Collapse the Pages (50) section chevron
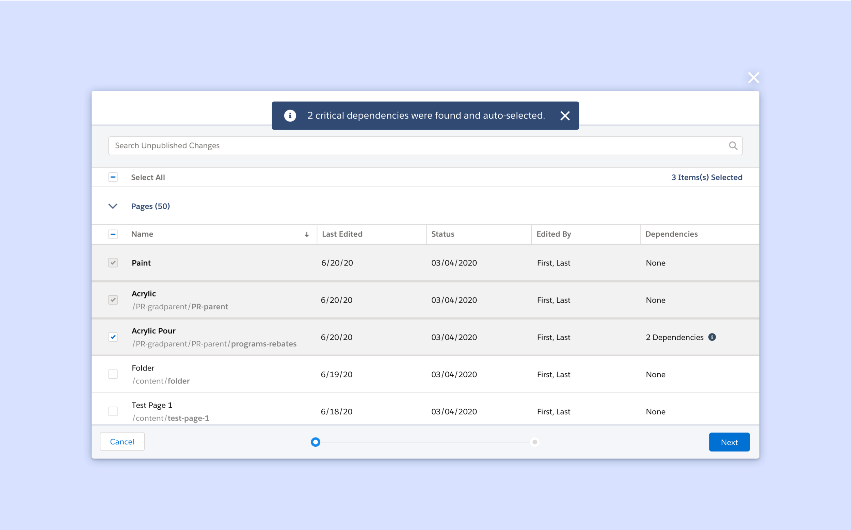 (x=113, y=206)
